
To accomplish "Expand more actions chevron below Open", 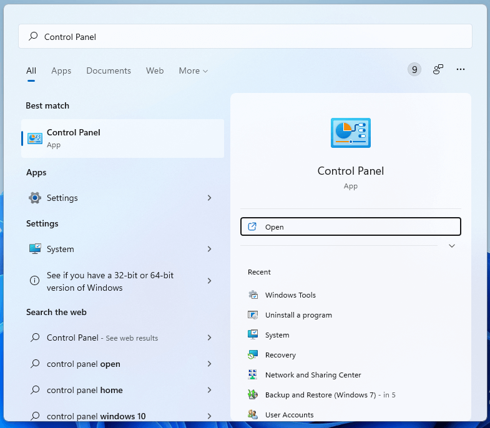I will [x=452, y=246].
